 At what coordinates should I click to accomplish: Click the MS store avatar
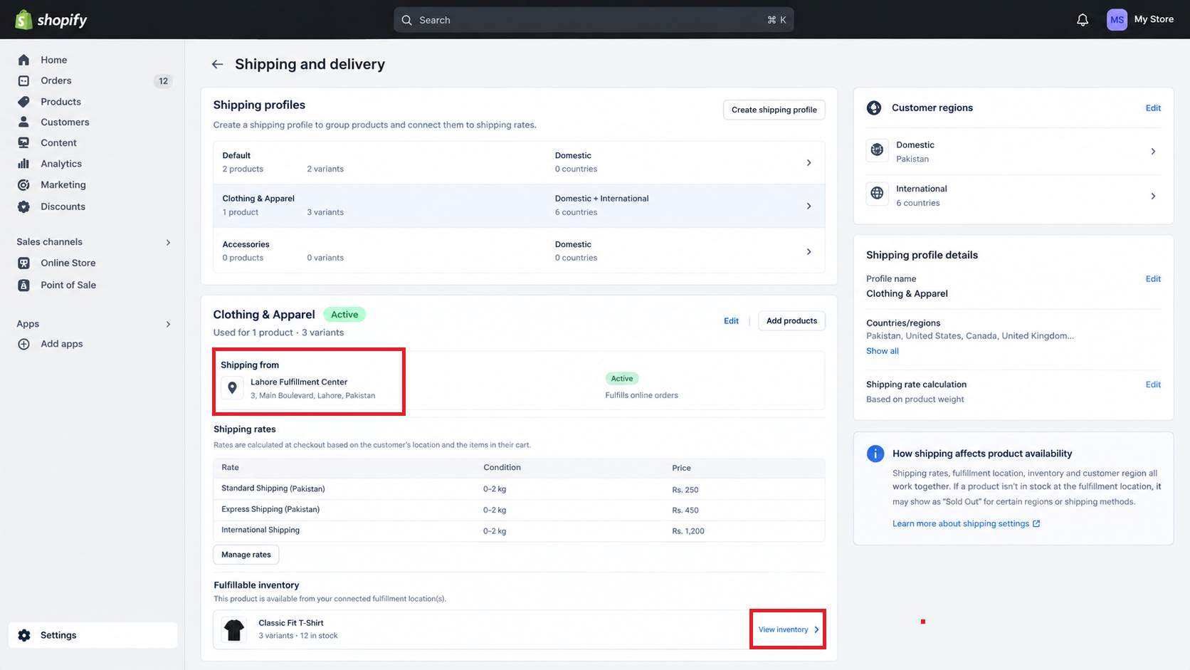(1117, 20)
